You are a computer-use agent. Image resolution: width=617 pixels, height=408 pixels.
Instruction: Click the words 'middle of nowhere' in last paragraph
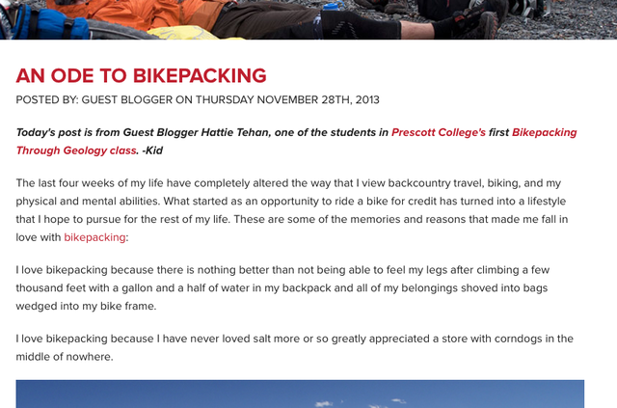tap(63, 357)
